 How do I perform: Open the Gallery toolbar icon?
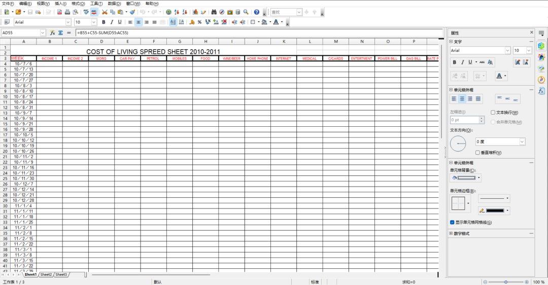coord(230,12)
